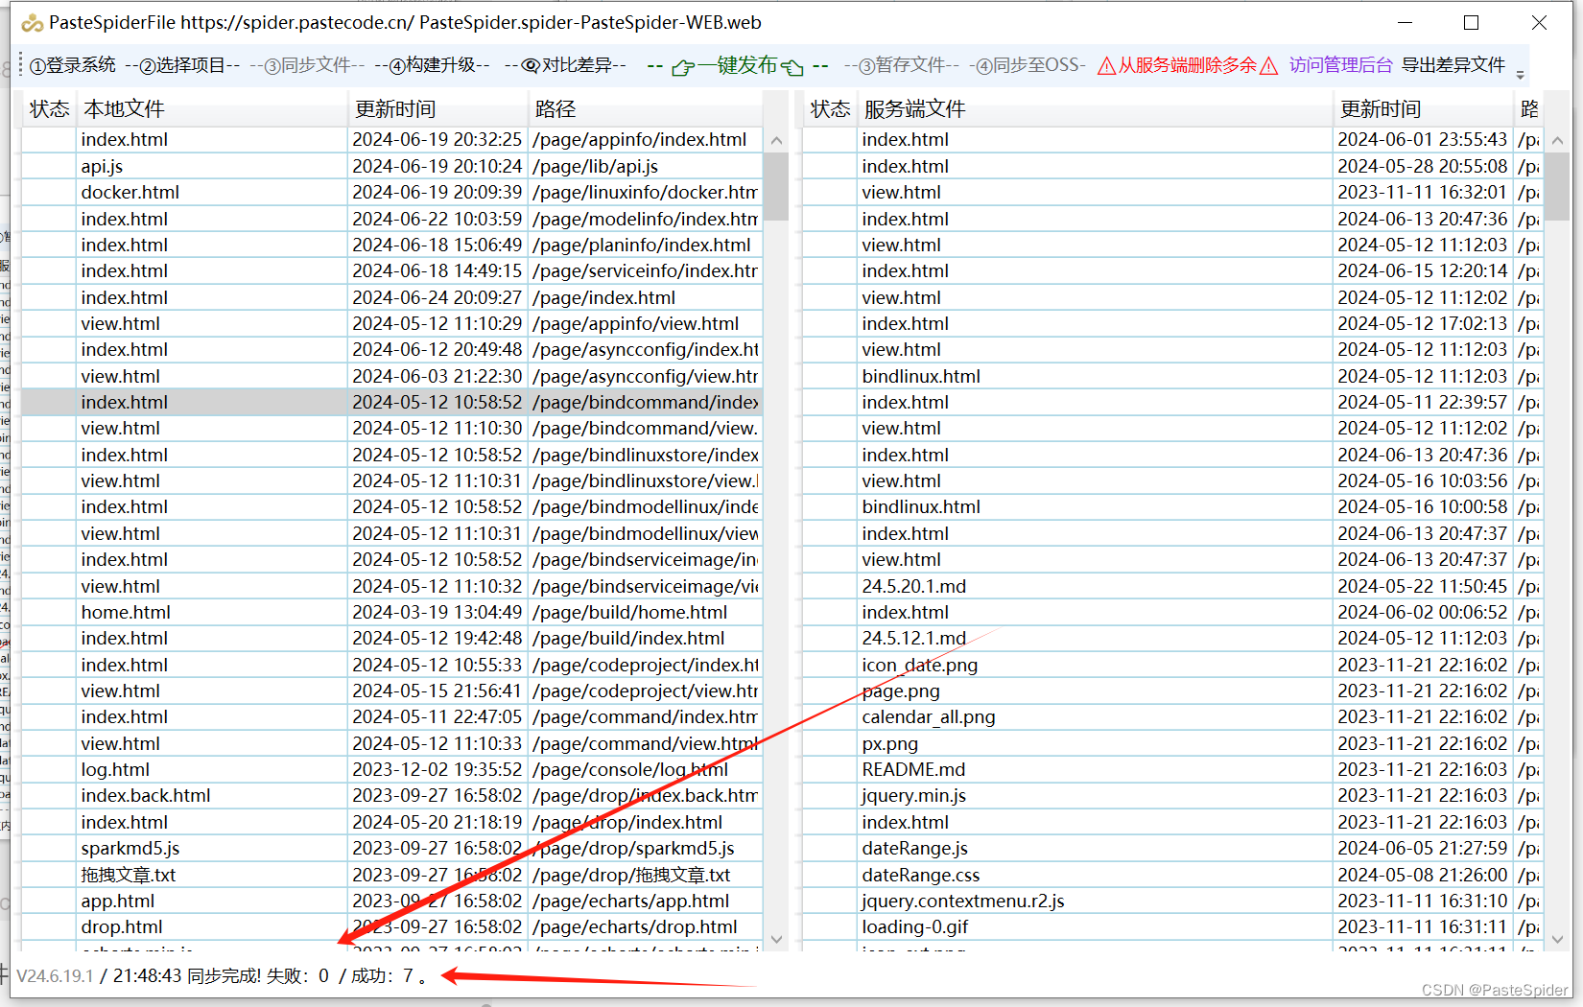
Task: Select local file 拖拽文章.txt
Action: tap(129, 875)
